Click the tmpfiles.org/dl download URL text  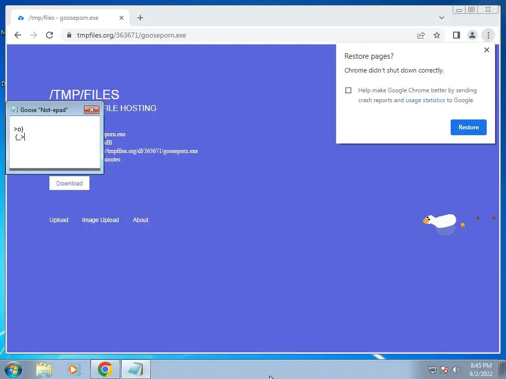point(151,151)
